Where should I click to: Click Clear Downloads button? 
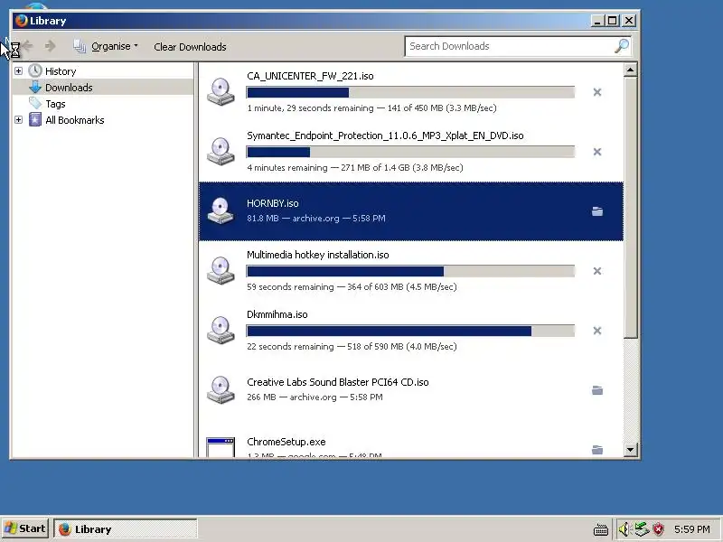pos(190,47)
